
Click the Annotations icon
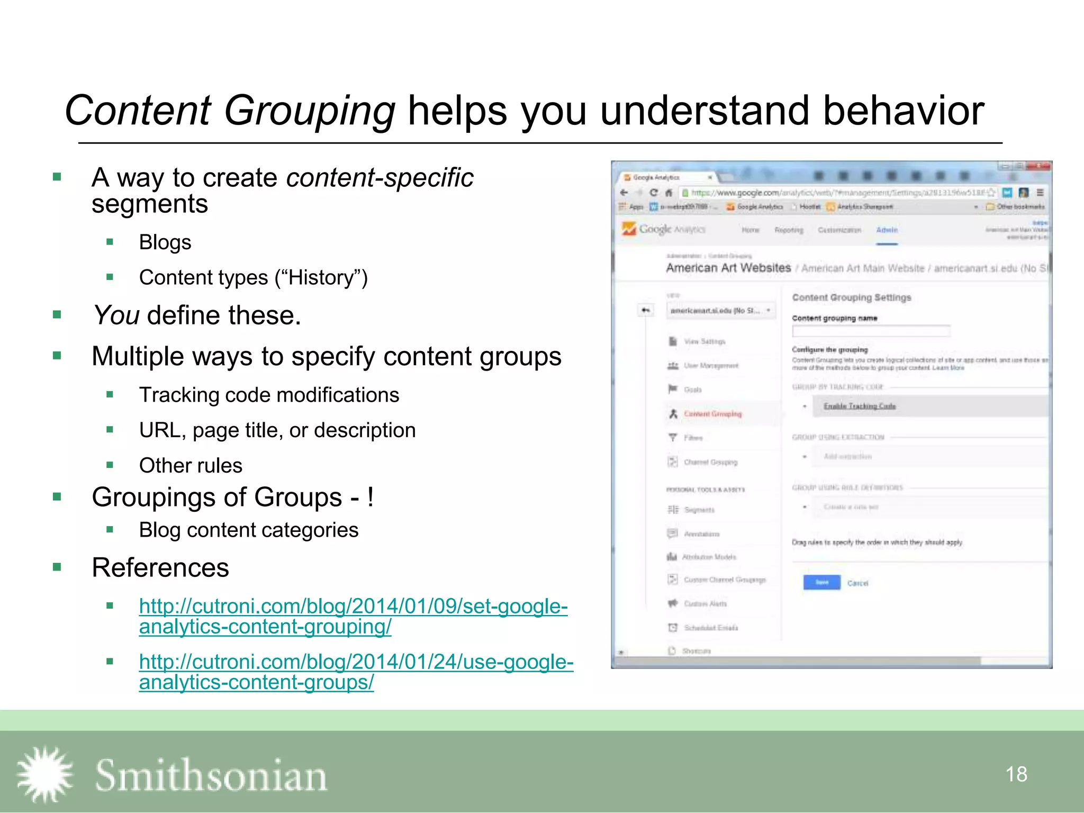click(673, 533)
